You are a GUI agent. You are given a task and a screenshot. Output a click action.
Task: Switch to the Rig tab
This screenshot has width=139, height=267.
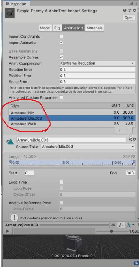pos(57,28)
